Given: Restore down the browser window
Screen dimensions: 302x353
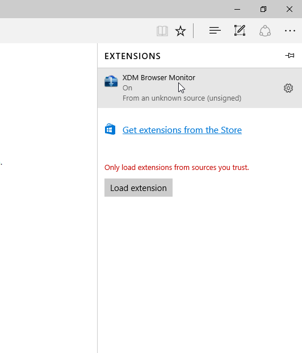Looking at the screenshot, I should [x=263, y=9].
